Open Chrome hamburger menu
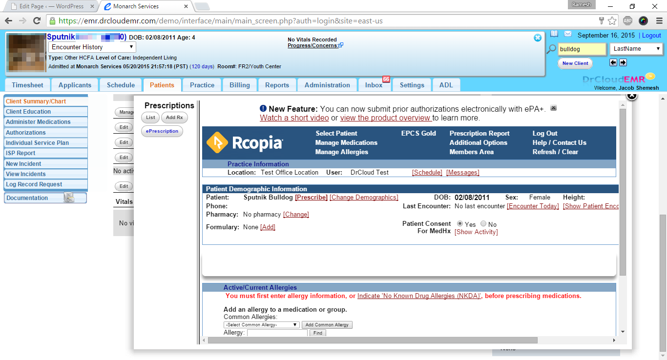This screenshot has height=360, width=667. tap(658, 21)
